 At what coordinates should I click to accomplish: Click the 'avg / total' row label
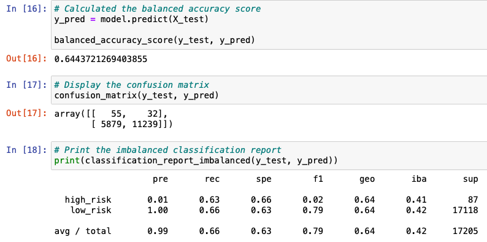tap(83, 231)
